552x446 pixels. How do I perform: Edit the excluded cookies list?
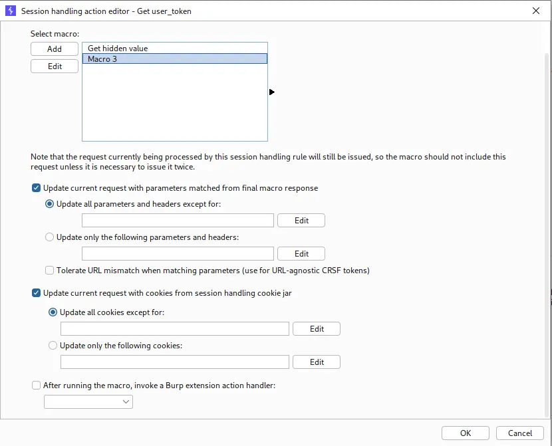click(317, 329)
